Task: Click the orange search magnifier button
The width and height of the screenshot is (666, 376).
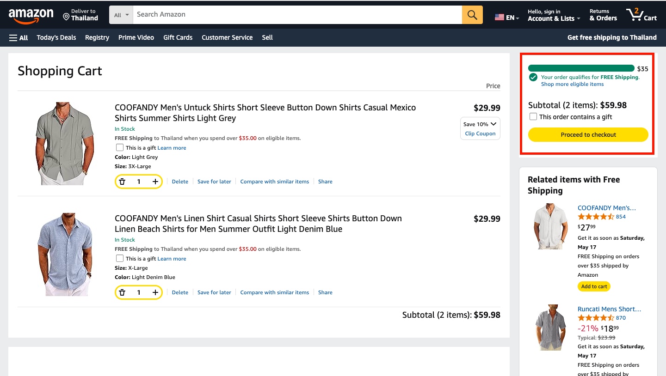Action: pyautogui.click(x=472, y=15)
